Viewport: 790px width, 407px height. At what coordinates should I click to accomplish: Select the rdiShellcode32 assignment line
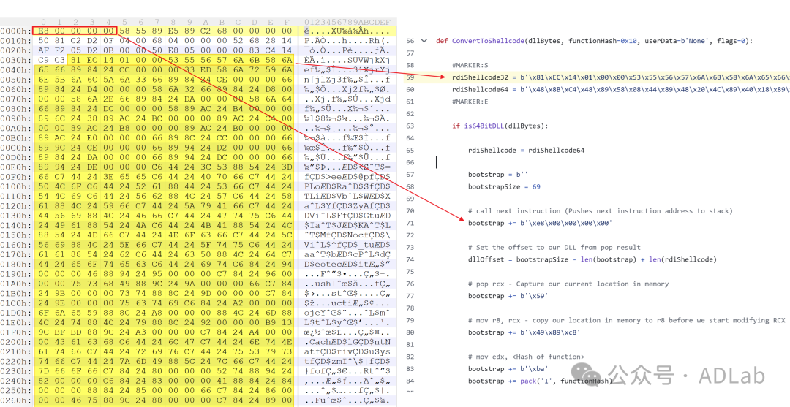(x=621, y=77)
